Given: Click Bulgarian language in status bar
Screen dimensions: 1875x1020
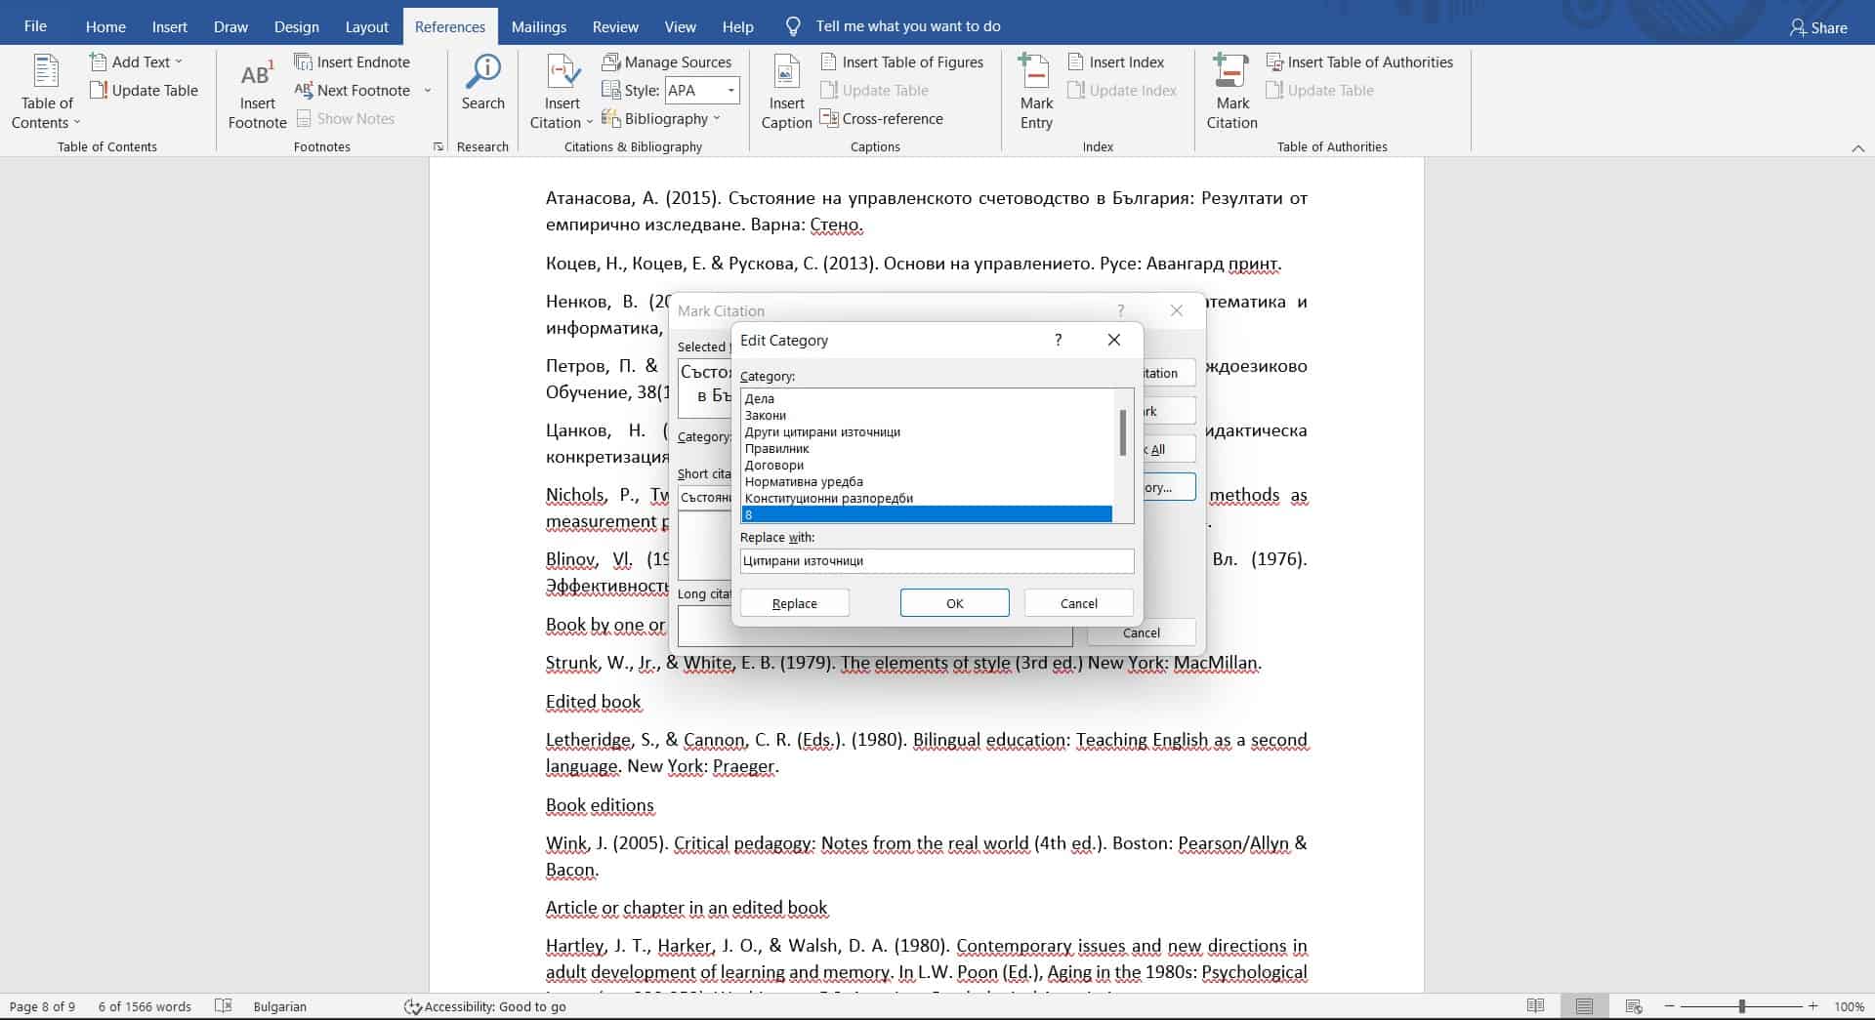Looking at the screenshot, I should coord(279,1006).
